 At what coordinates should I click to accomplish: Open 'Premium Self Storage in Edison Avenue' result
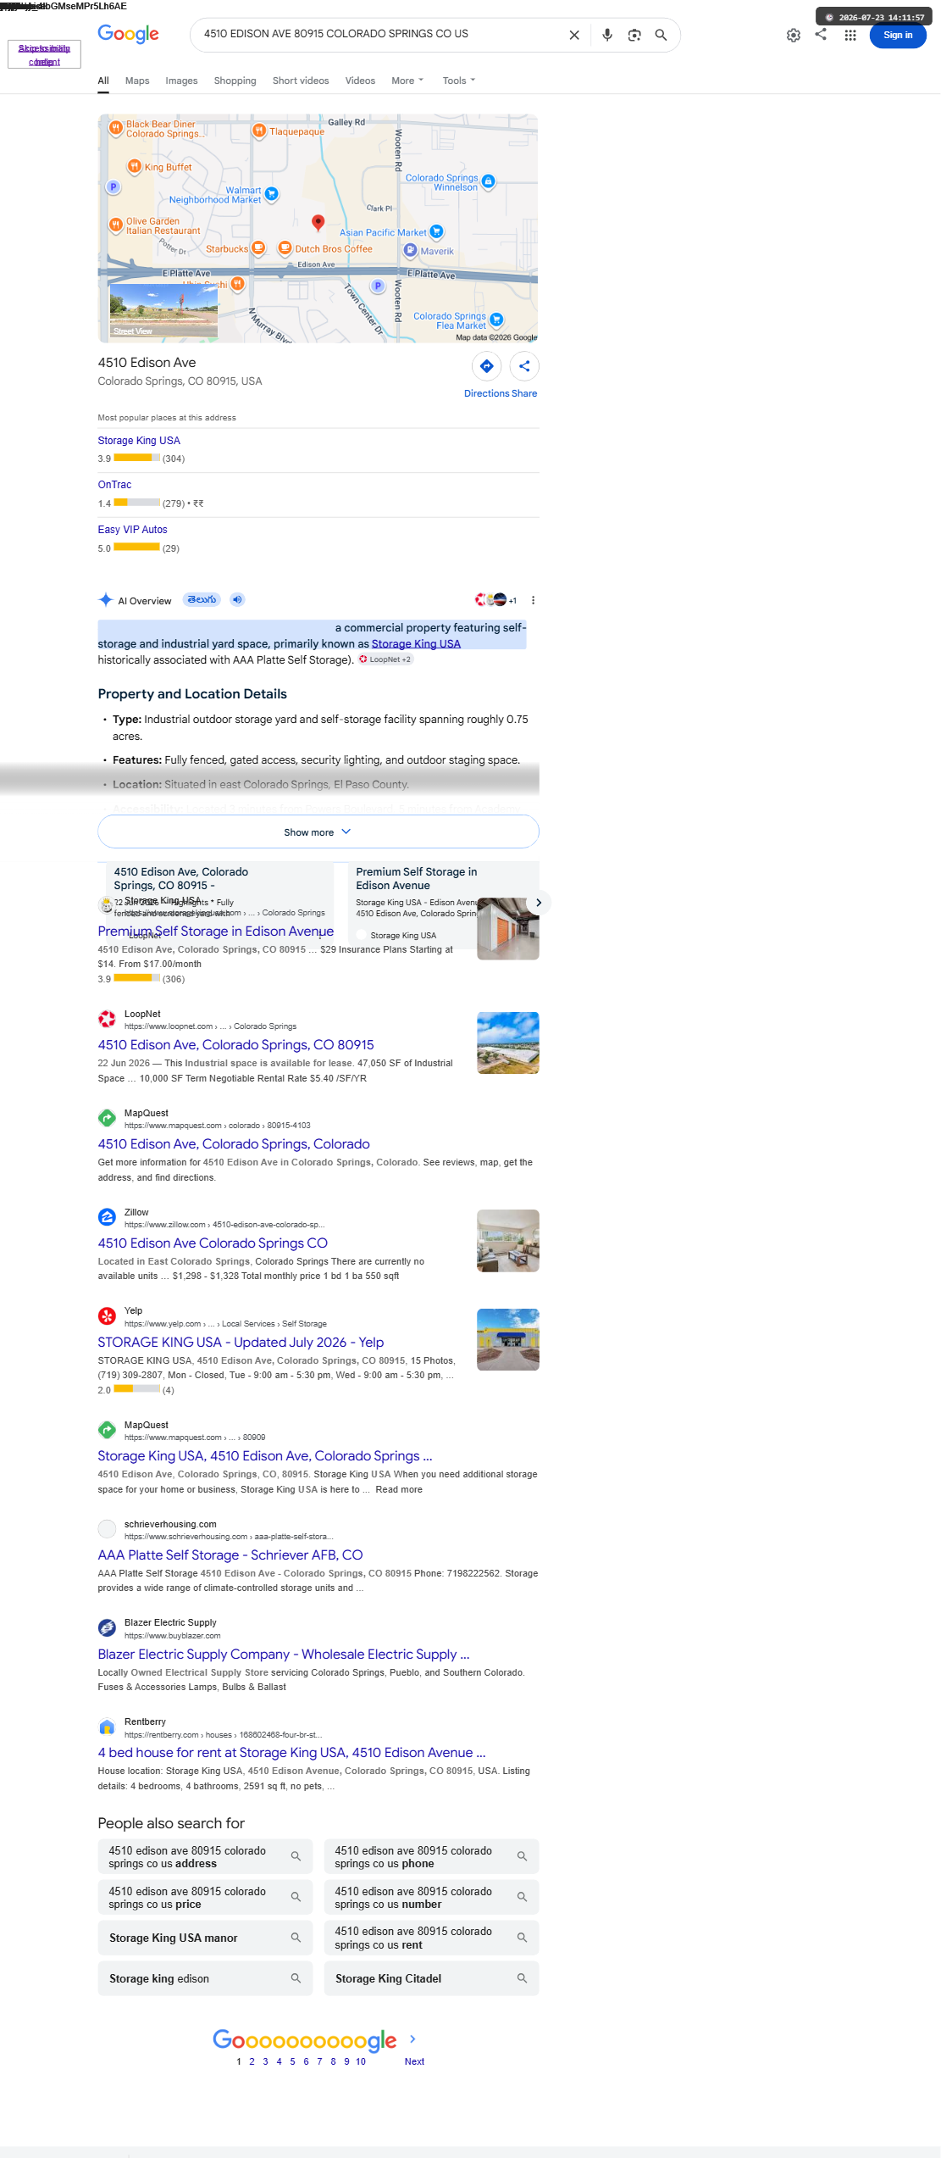(x=215, y=931)
